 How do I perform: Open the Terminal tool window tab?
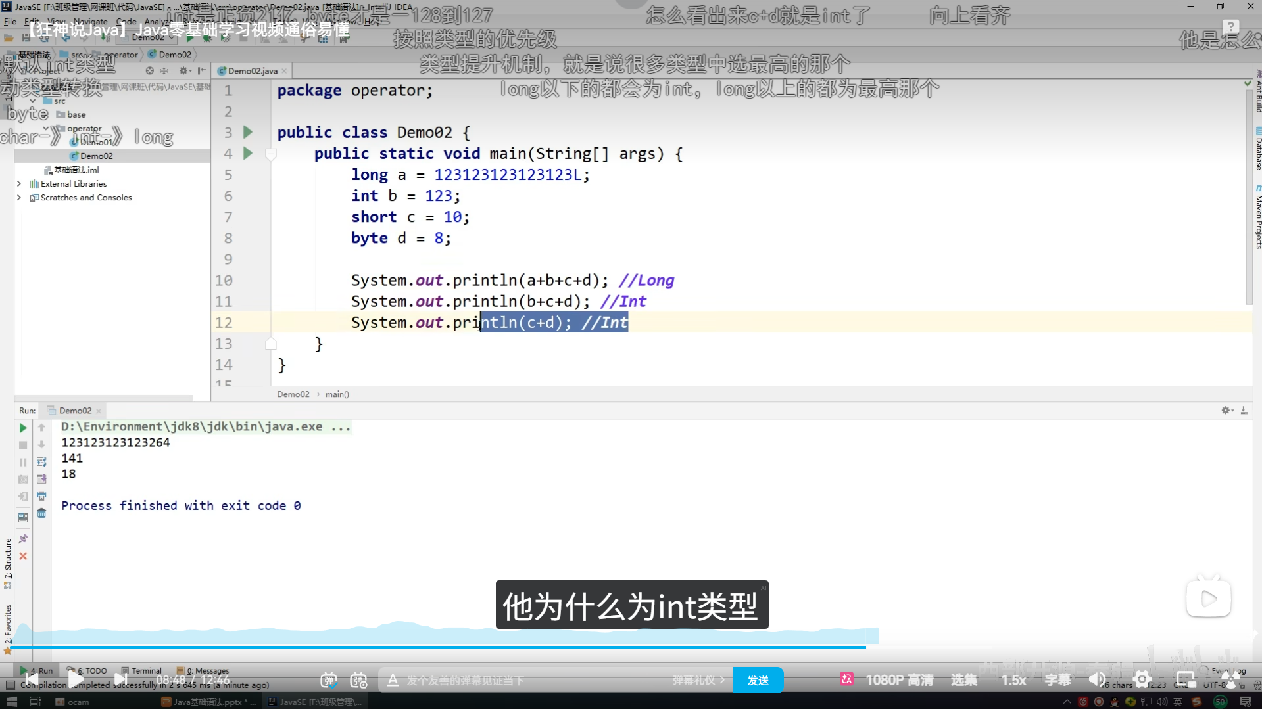click(141, 671)
